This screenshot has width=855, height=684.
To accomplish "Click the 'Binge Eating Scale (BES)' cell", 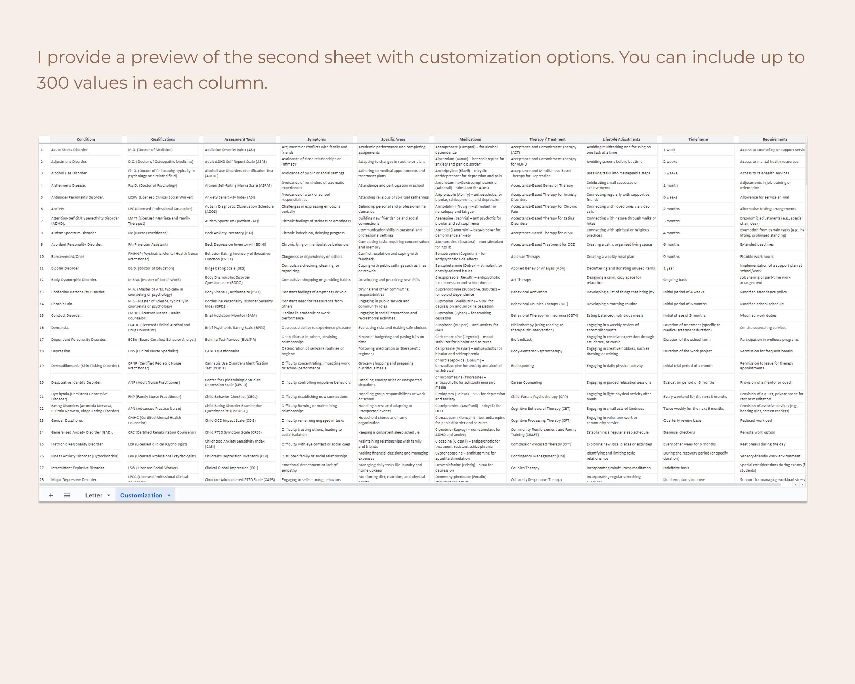I will [240, 268].
